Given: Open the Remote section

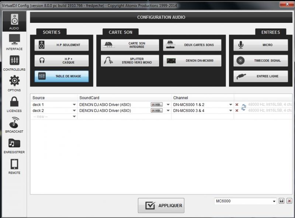Looking at the screenshot, I should pyautogui.click(x=14, y=166).
